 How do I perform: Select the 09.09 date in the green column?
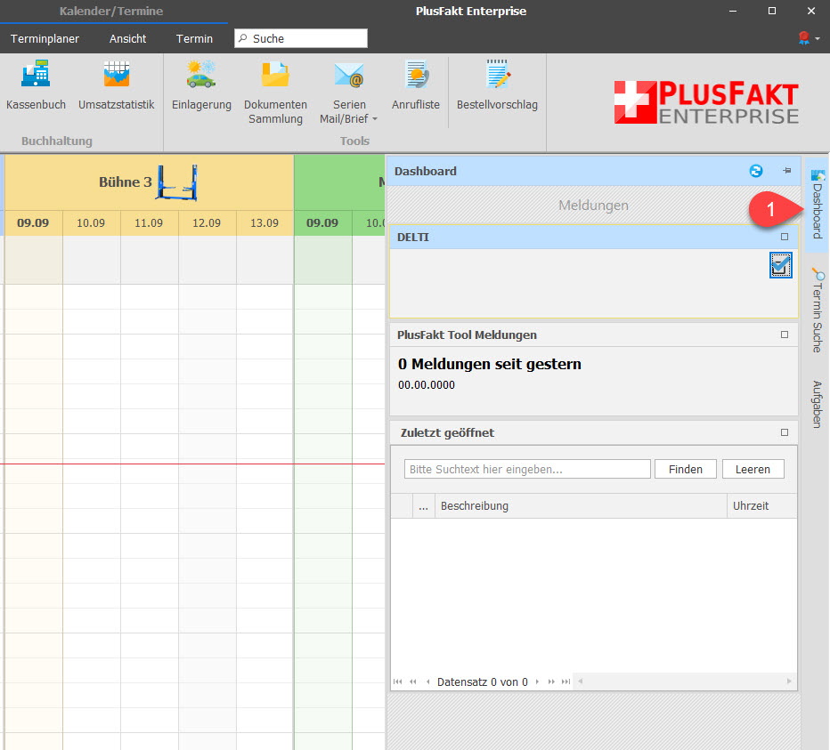tap(322, 223)
